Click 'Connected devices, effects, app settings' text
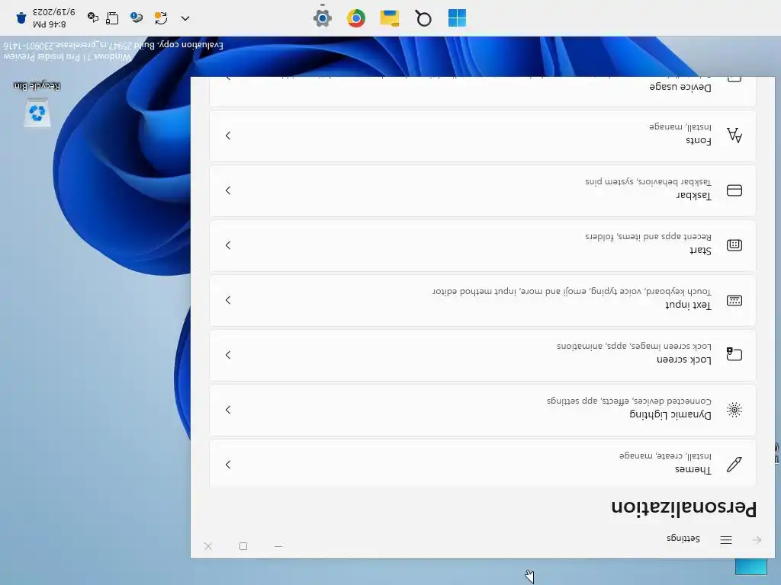781x585 pixels. (x=629, y=401)
